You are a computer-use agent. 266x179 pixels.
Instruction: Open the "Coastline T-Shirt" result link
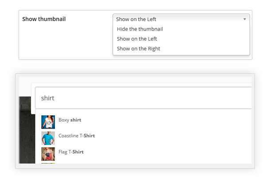[x=77, y=136]
